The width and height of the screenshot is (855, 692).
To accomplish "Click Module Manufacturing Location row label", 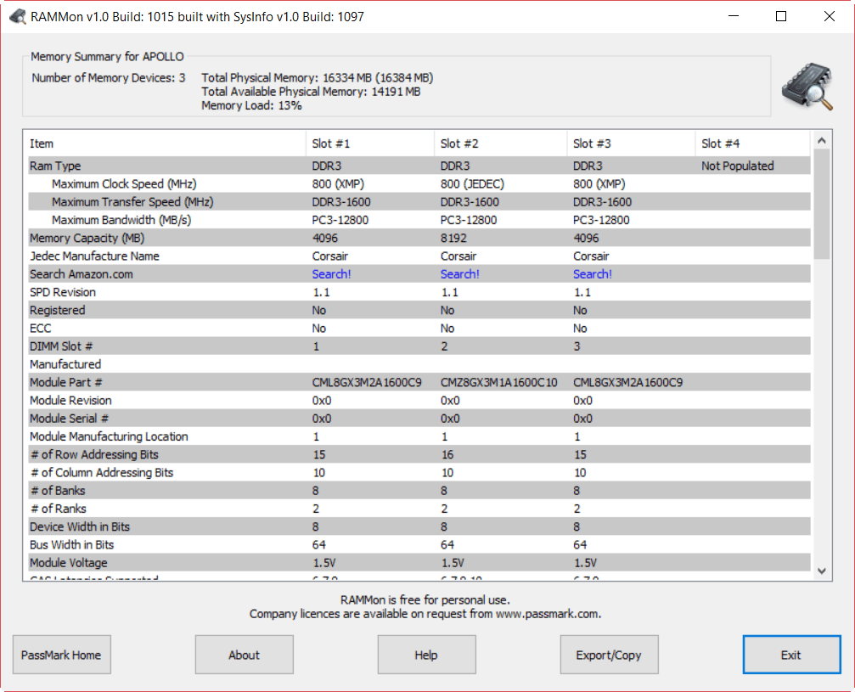I will pos(109,436).
